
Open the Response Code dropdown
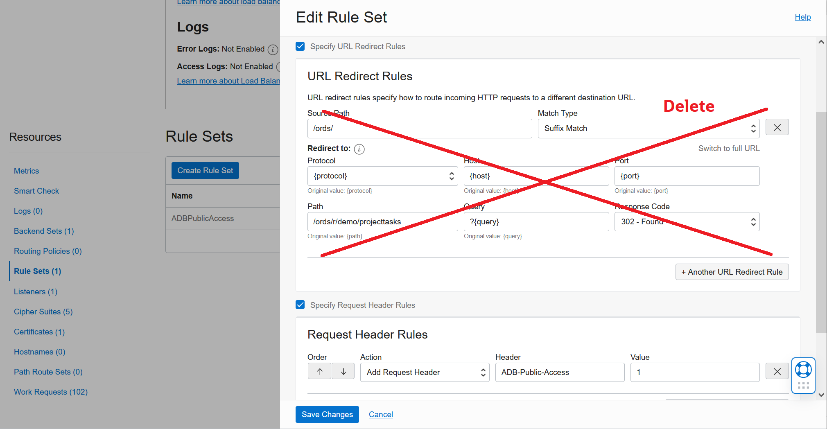(x=687, y=222)
